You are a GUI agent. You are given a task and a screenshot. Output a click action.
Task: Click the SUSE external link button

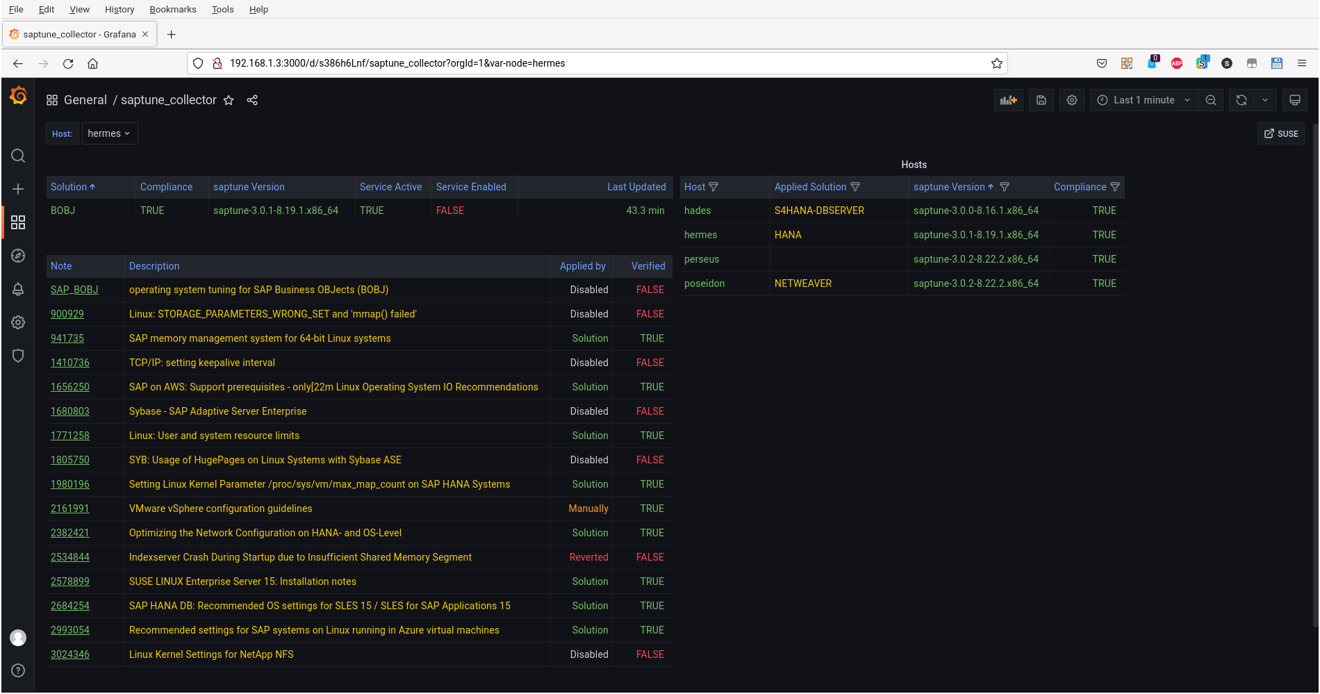[x=1280, y=133]
